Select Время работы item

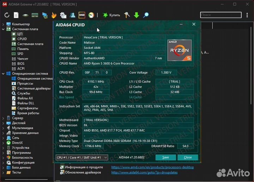tap(28, 113)
